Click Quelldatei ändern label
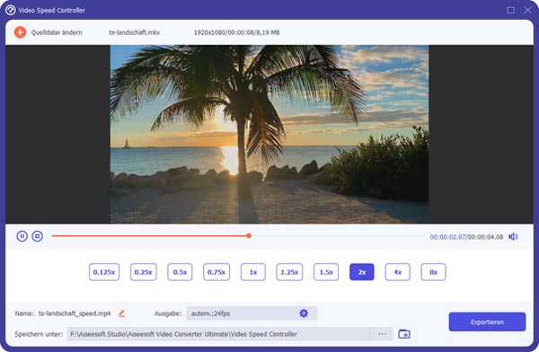Screen dimensions: 539x352 coord(57,32)
